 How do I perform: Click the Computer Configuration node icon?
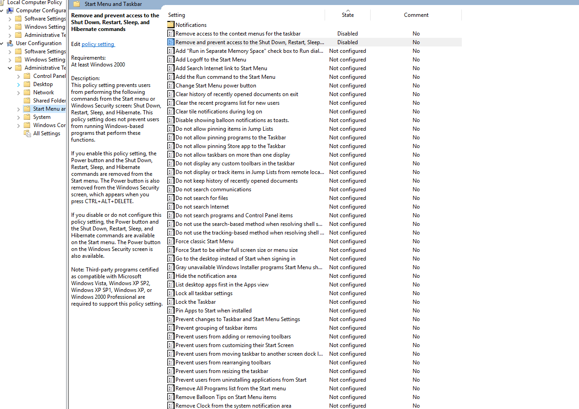click(10, 10)
